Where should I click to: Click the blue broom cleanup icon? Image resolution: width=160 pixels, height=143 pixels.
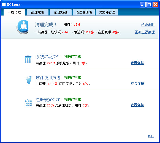tap(22, 27)
